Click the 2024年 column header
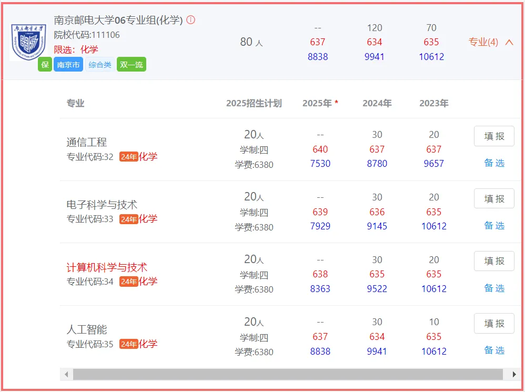The height and width of the screenshot is (392, 525). 377,103
